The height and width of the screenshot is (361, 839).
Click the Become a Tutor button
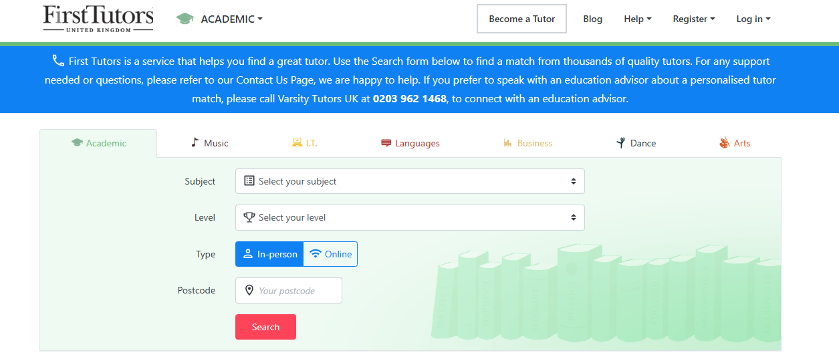click(521, 19)
